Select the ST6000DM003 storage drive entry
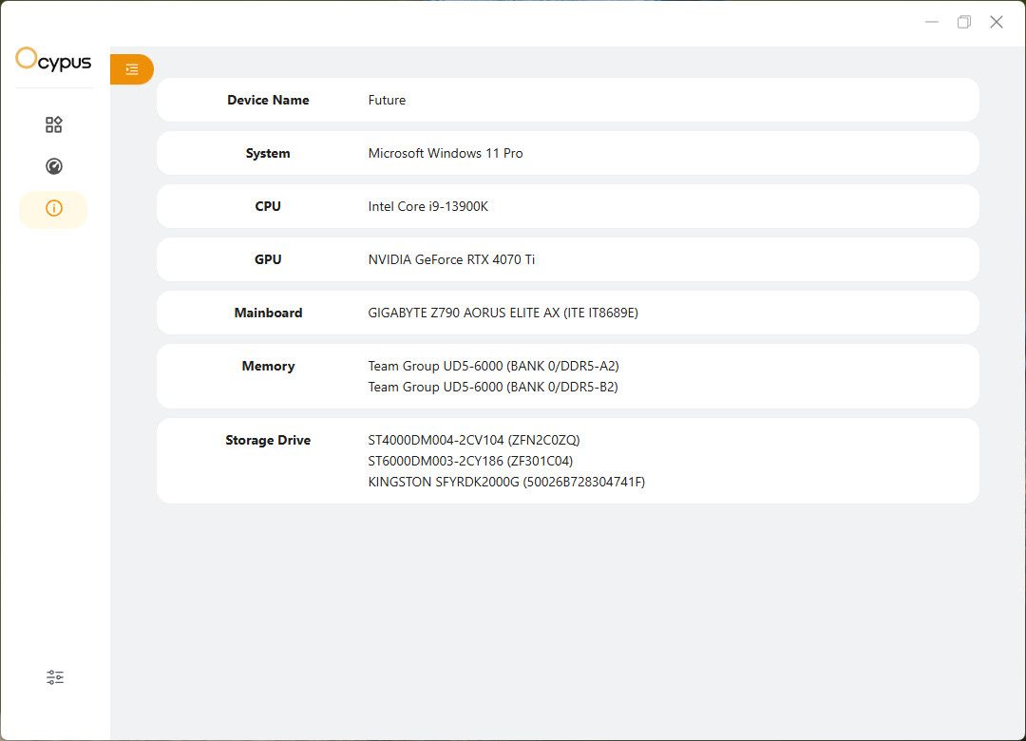This screenshot has height=741, width=1026. (x=470, y=461)
